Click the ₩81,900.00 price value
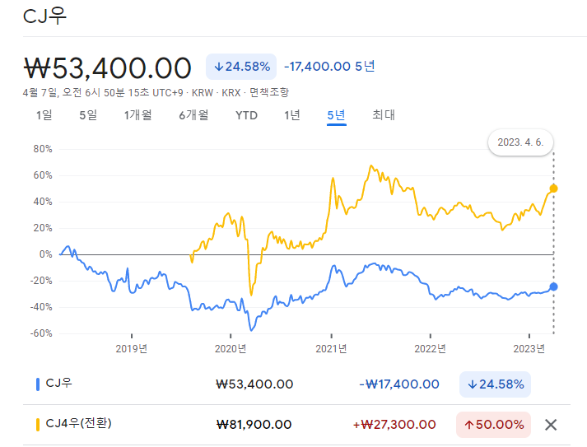587x447 pixels. pyautogui.click(x=254, y=425)
